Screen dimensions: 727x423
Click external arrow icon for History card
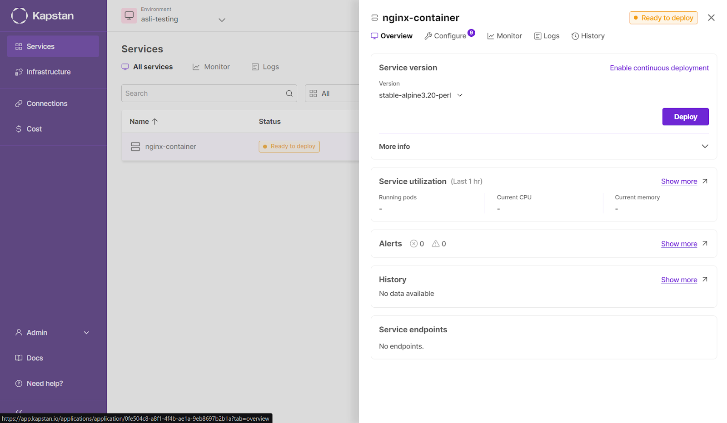click(705, 280)
